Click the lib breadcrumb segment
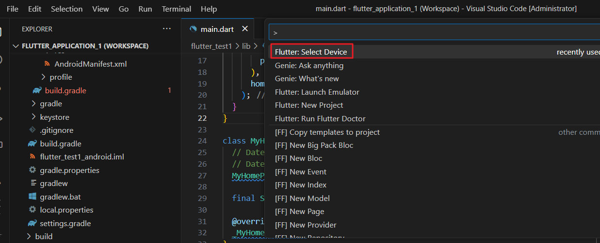 (246, 46)
